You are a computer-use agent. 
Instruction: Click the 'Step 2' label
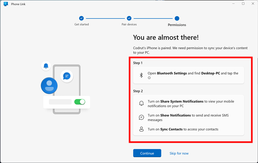pyautogui.click(x=138, y=91)
